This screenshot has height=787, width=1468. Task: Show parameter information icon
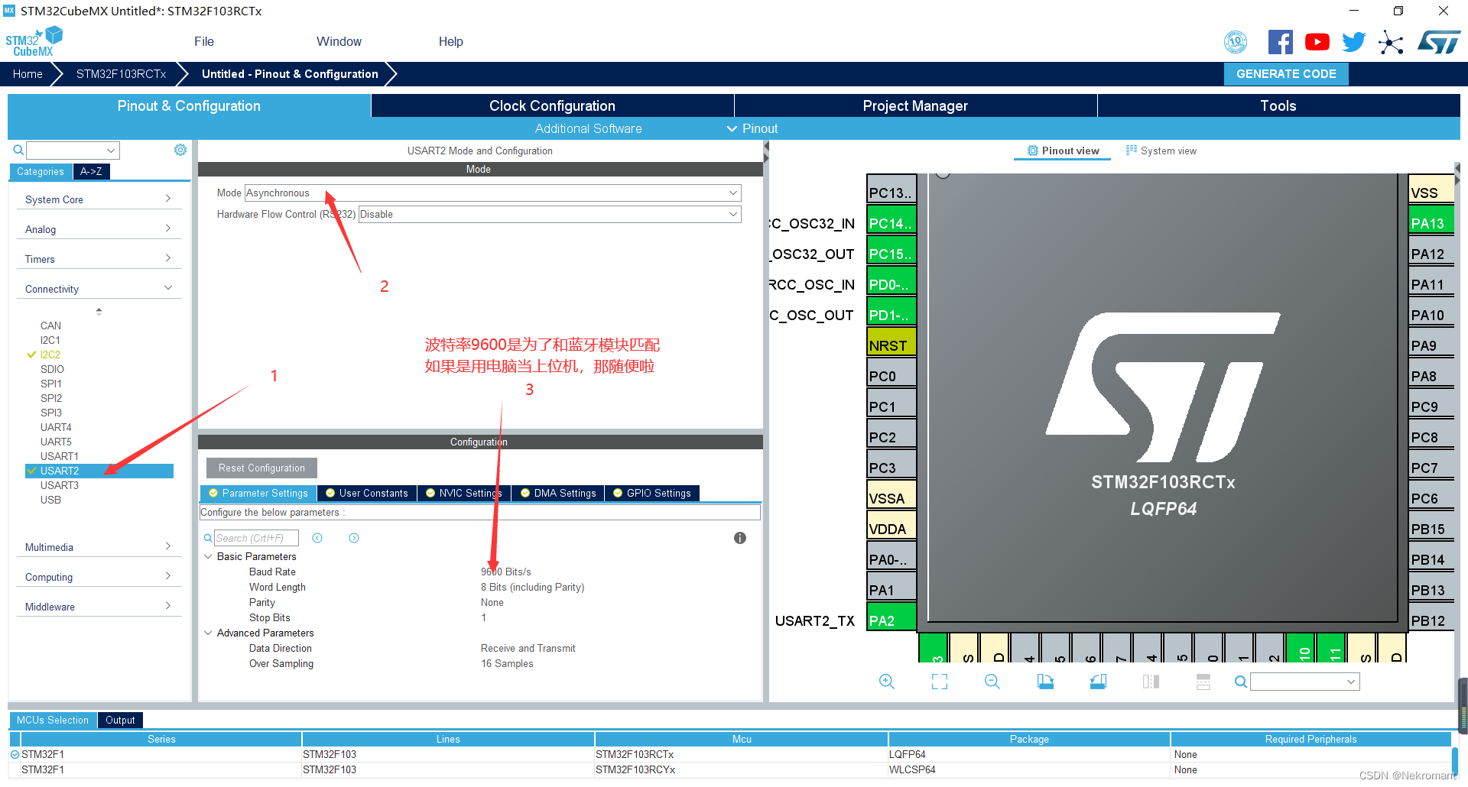click(740, 538)
